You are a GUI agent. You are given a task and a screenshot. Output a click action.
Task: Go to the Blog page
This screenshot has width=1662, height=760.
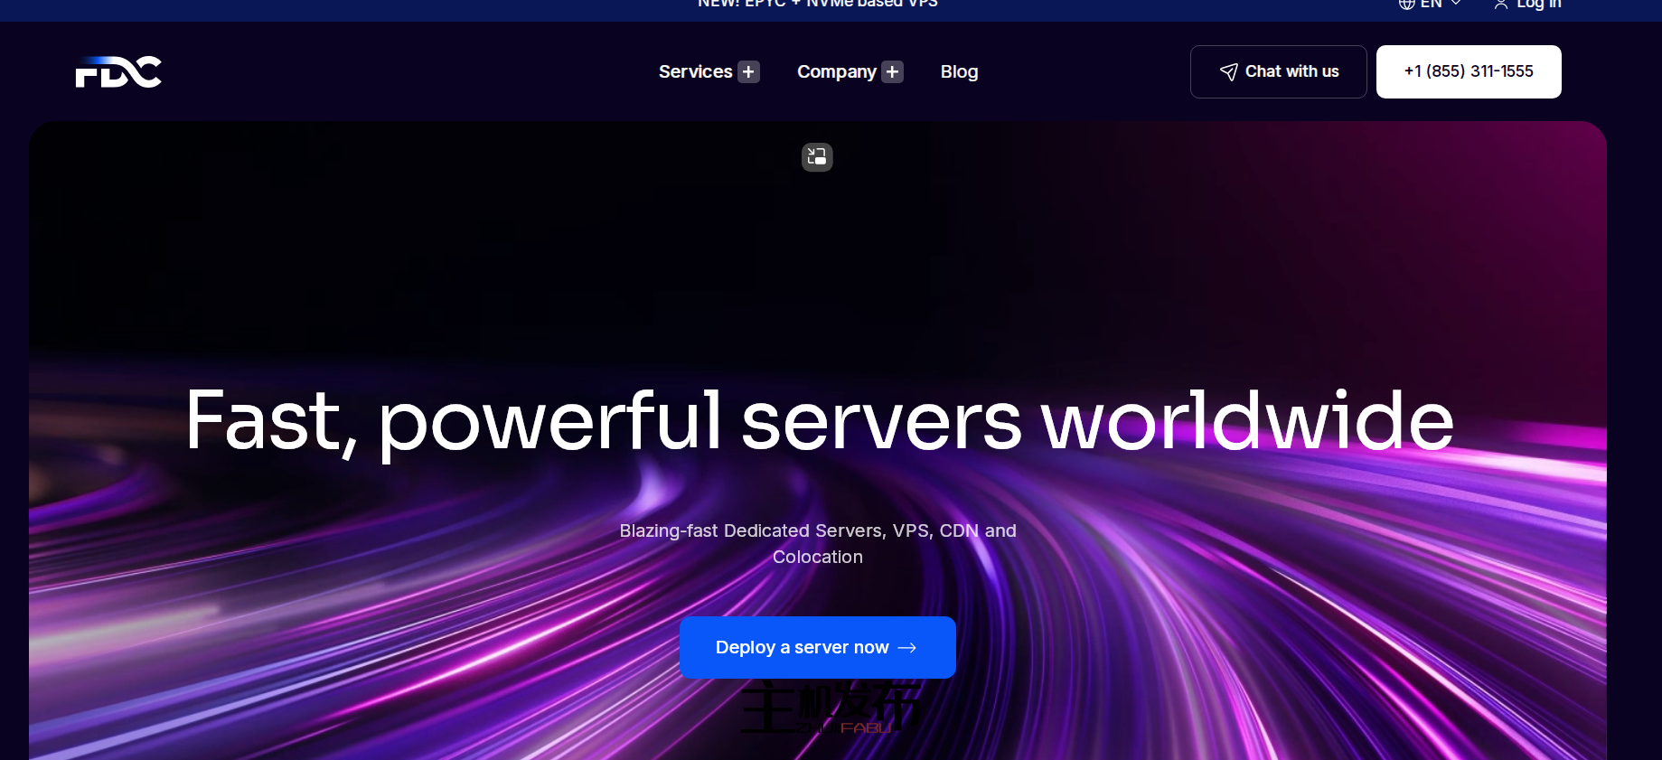tap(959, 71)
